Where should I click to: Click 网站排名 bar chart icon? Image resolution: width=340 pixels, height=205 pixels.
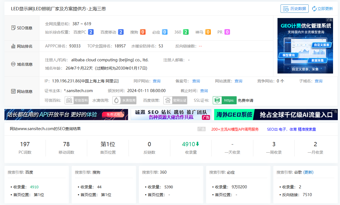13,46
